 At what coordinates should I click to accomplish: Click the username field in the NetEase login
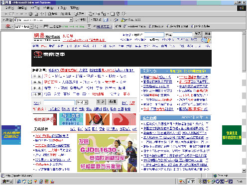coord(154,35)
